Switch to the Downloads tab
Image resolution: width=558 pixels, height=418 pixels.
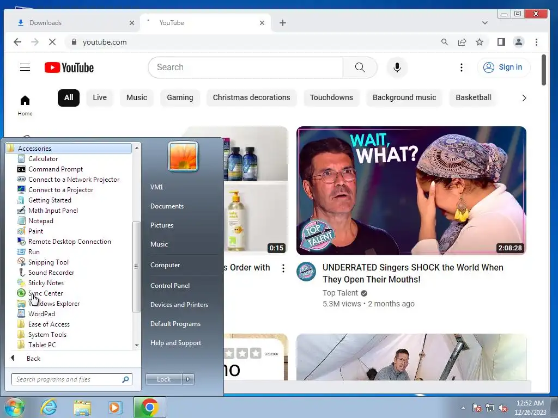coord(74,23)
